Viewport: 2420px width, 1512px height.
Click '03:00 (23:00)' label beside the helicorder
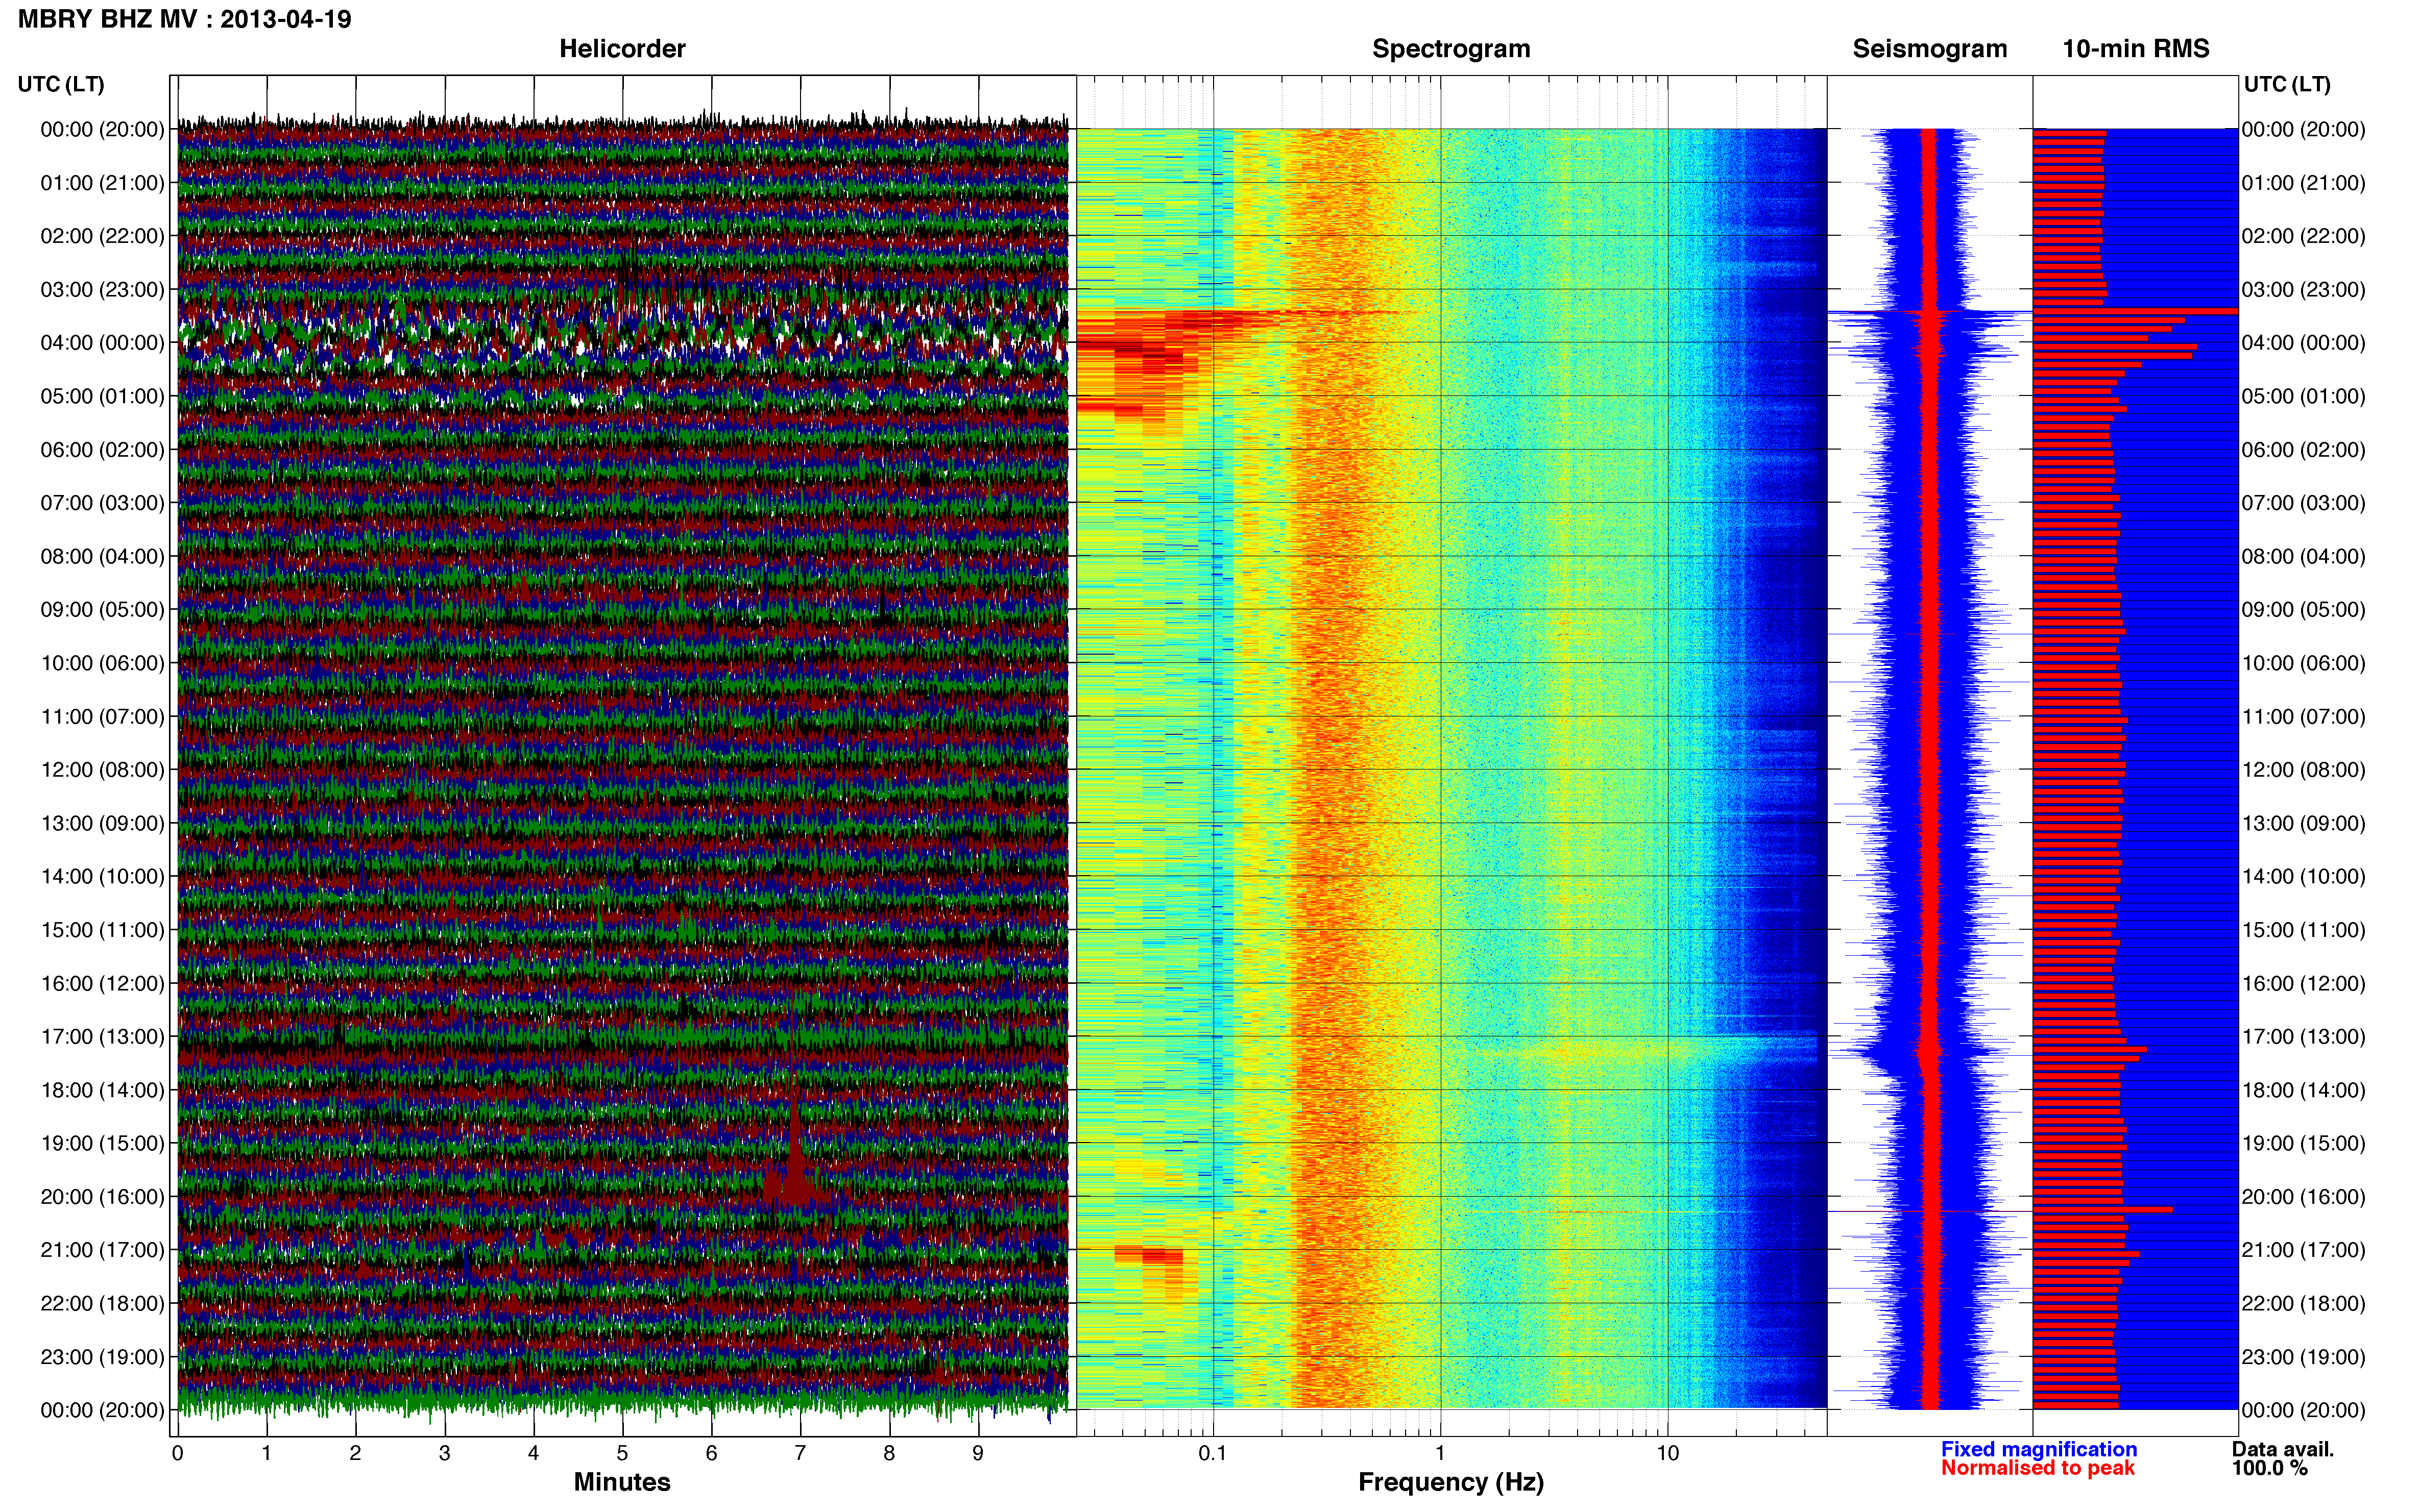coord(102,290)
